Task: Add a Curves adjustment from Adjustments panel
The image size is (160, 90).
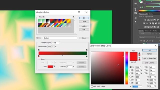Action: click(x=151, y=20)
